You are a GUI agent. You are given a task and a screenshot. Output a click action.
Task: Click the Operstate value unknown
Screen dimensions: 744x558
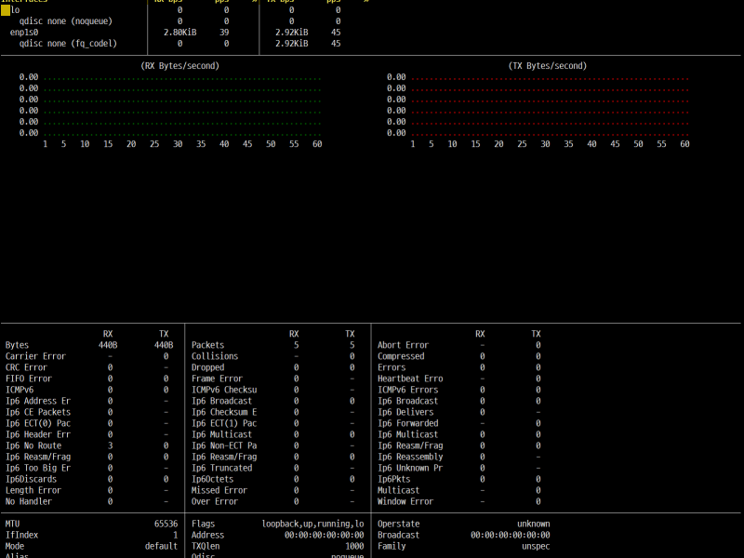534,524
